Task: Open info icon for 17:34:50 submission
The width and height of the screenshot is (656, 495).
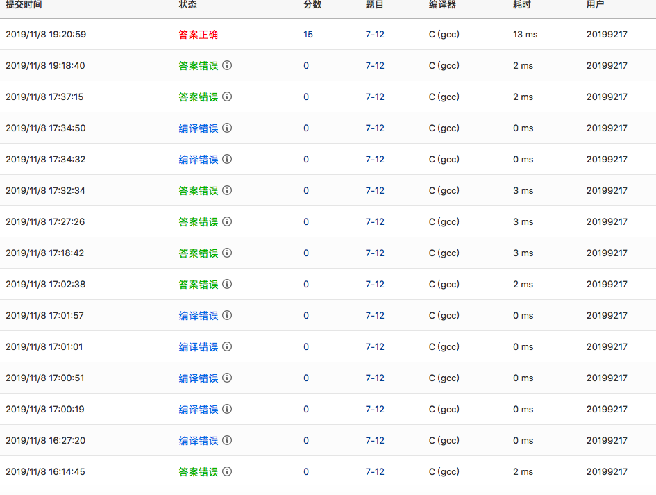Action: pyautogui.click(x=227, y=128)
